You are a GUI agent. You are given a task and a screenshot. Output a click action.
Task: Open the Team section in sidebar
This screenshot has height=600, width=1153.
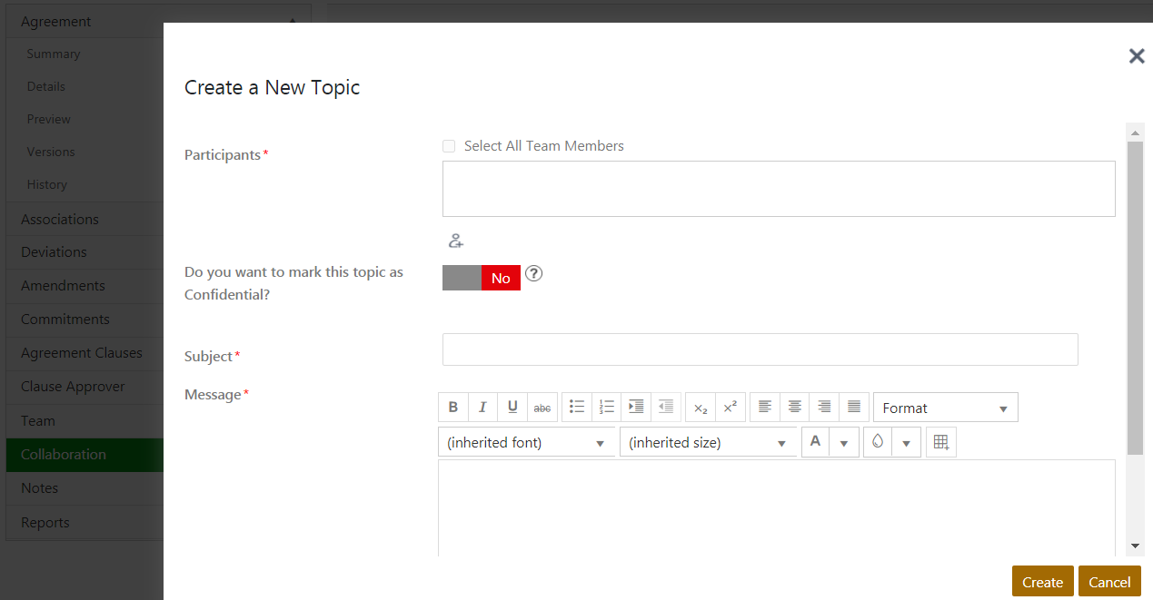[38, 420]
